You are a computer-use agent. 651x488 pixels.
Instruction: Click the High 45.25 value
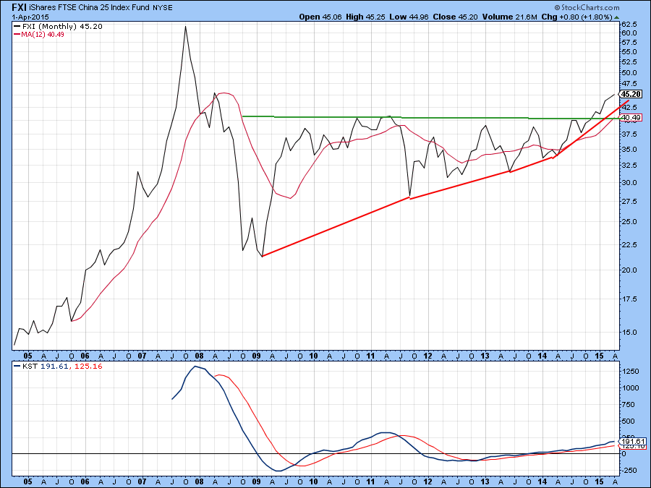365,17
